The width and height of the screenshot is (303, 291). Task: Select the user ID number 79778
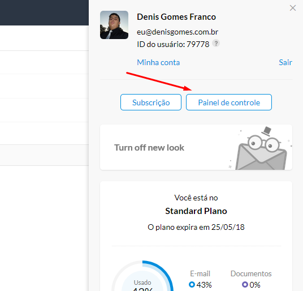198,44
